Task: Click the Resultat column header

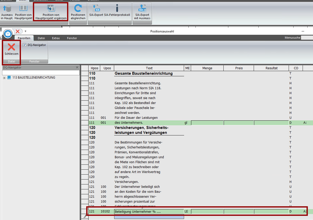Action: click(x=272, y=68)
